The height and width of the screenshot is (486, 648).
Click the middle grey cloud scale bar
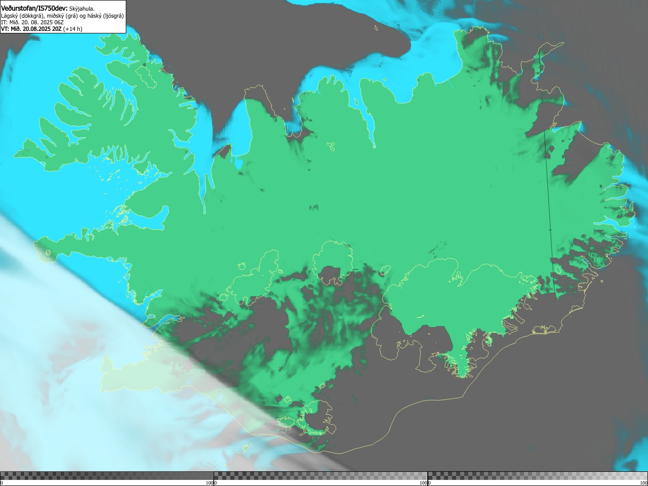(x=320, y=476)
